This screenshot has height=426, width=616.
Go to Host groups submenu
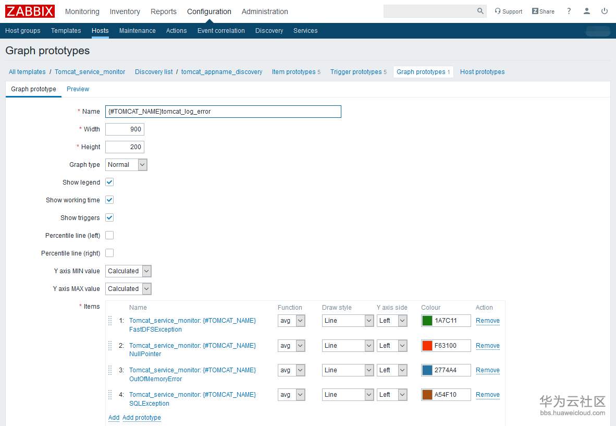(x=23, y=31)
